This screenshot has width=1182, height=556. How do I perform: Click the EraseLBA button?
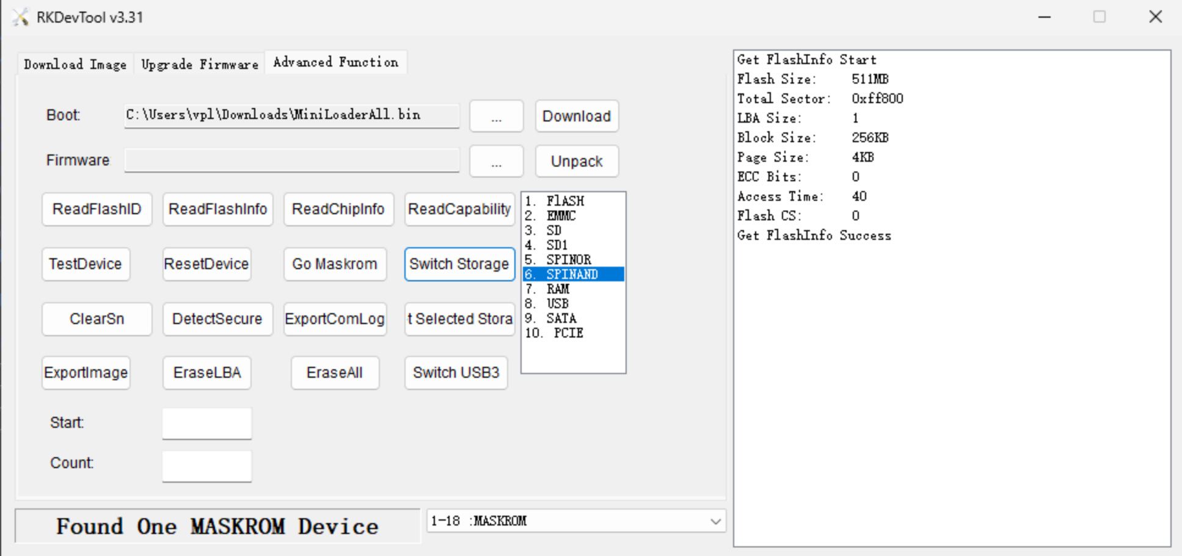(x=206, y=373)
